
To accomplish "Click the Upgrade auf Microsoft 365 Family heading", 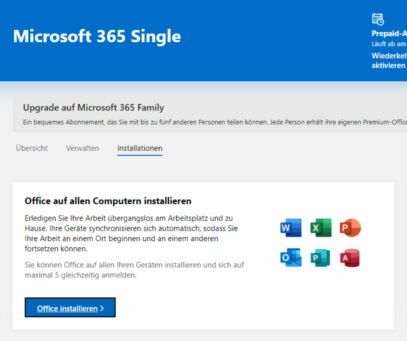I will click(94, 107).
